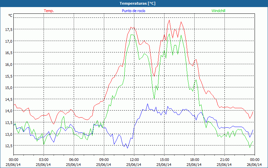
Task: Click the 15:00 time axis label
Action: pyautogui.click(x=164, y=160)
